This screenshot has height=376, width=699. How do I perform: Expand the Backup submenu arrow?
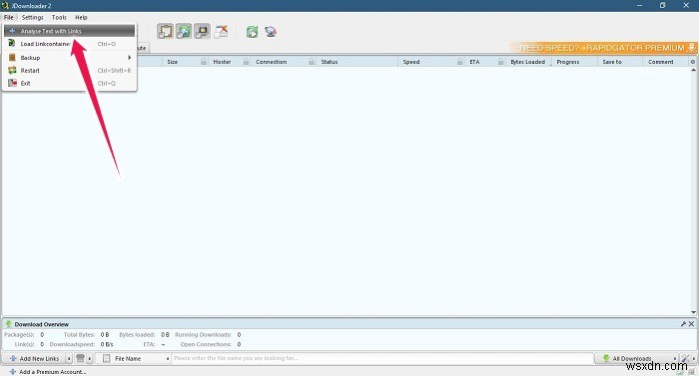[129, 58]
